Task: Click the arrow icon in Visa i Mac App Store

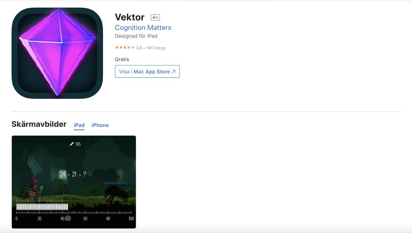Action: click(173, 72)
